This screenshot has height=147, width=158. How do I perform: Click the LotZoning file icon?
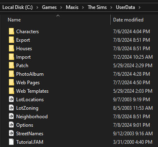tap(11, 108)
